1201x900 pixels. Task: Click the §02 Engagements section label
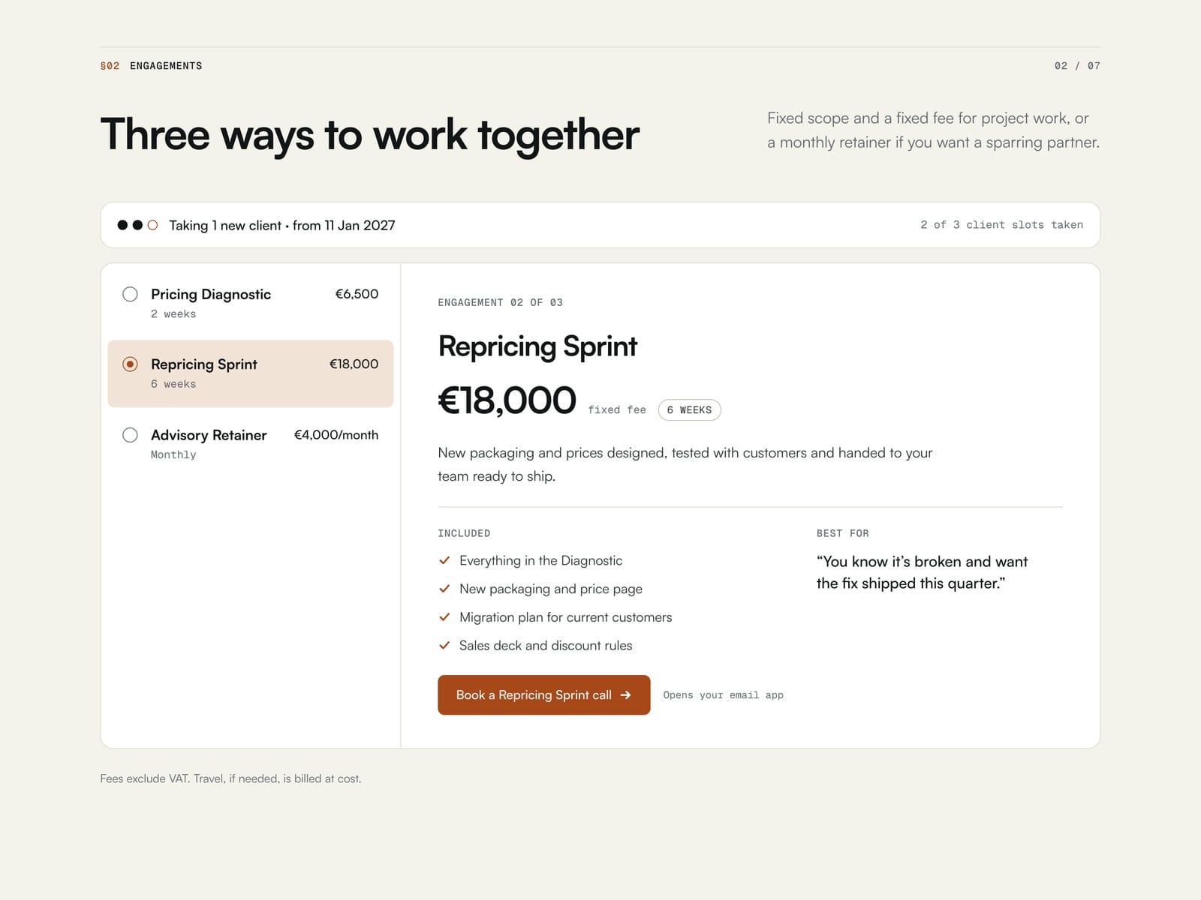point(151,66)
